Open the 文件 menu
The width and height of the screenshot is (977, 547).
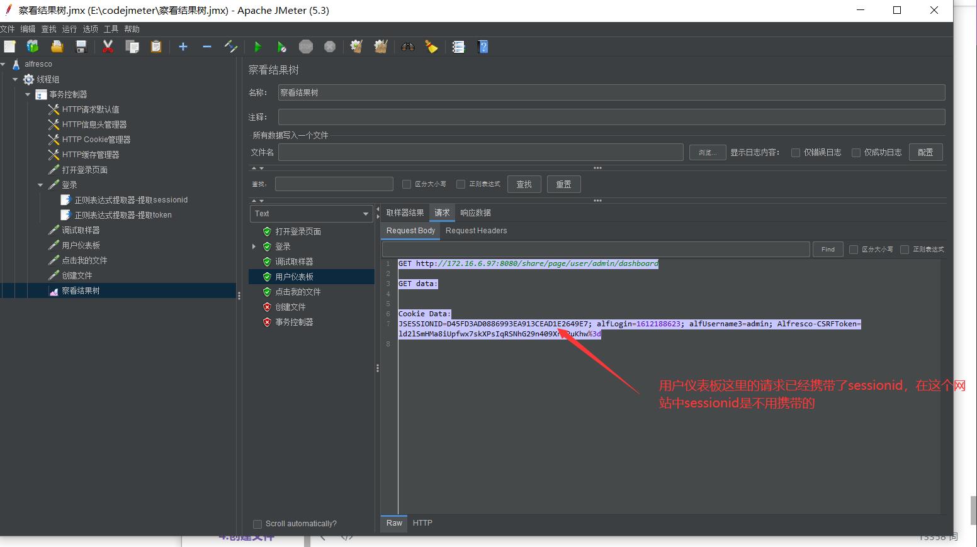coord(8,29)
